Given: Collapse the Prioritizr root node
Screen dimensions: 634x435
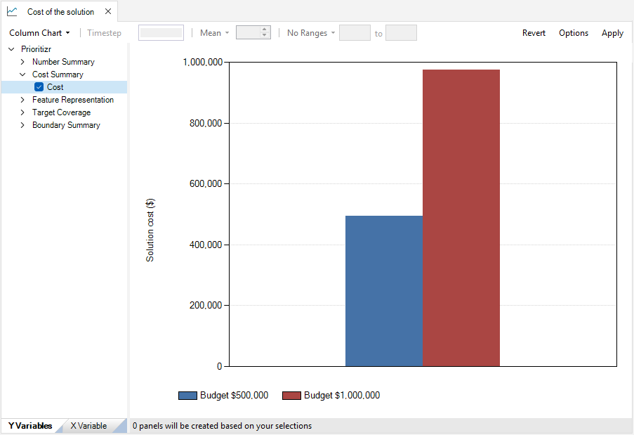Looking at the screenshot, I should click(x=11, y=49).
